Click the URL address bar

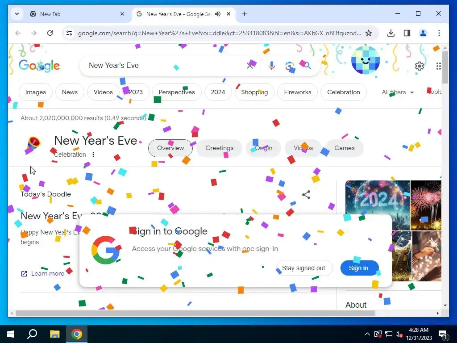click(x=219, y=33)
